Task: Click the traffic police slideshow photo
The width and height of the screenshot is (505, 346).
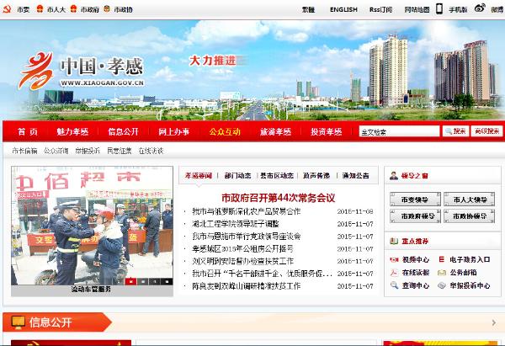Action: (92, 226)
